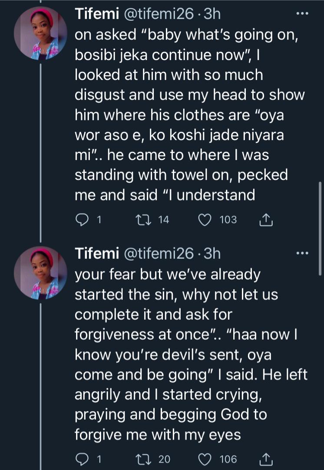Like the tweet with 106 likes
Image resolution: width=324 pixels, height=470 pixels.
(205, 459)
